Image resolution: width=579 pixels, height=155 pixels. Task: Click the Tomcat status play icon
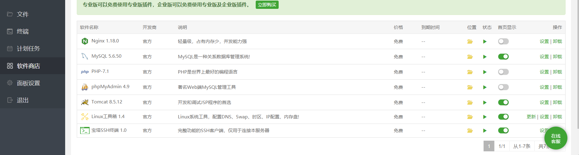tap(485, 103)
